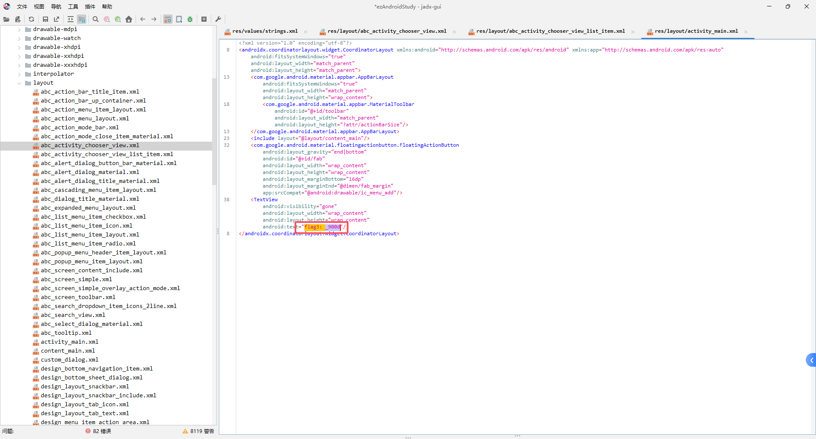Open text search with the magnifier icon

click(96, 19)
